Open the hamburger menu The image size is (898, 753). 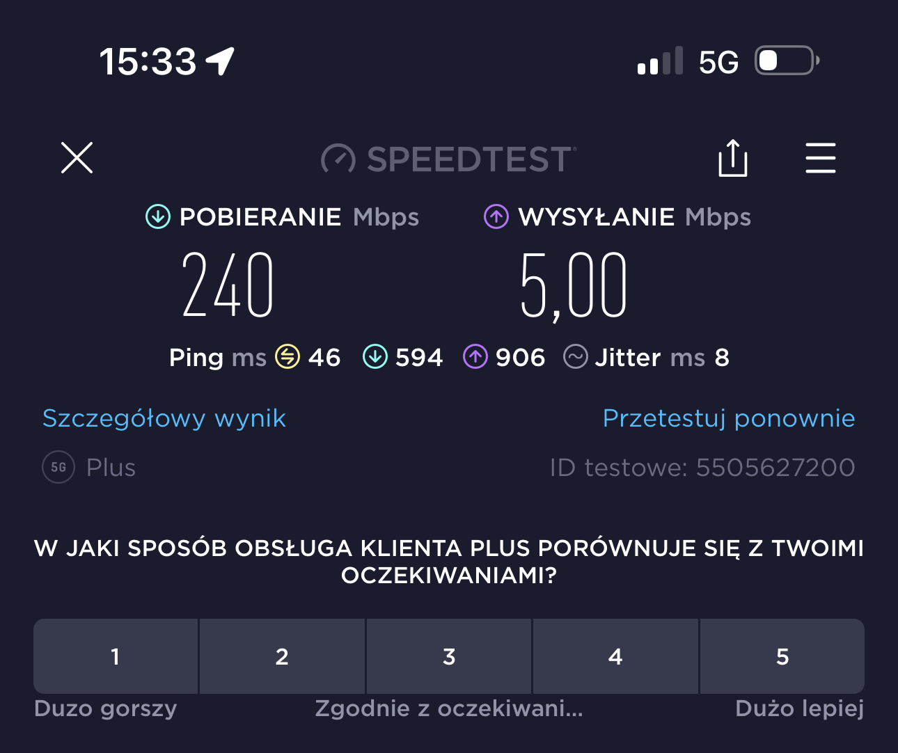(820, 159)
